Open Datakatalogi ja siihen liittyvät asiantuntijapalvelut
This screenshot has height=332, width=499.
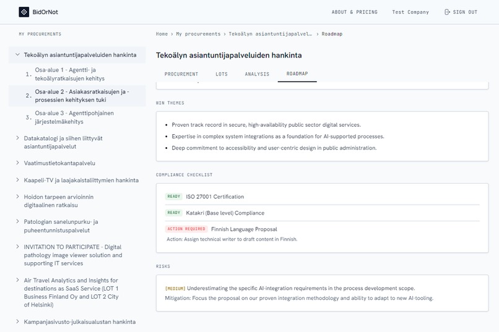63,142
